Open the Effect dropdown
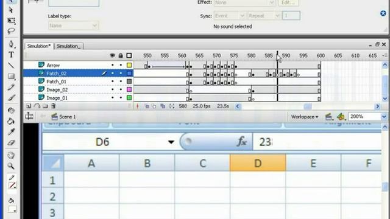390x219 pixels. point(244,2)
